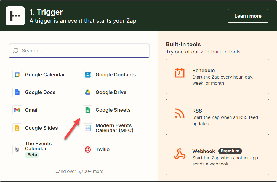Select the RSS built-in tool card
The width and height of the screenshot is (277, 182).
click(217, 117)
